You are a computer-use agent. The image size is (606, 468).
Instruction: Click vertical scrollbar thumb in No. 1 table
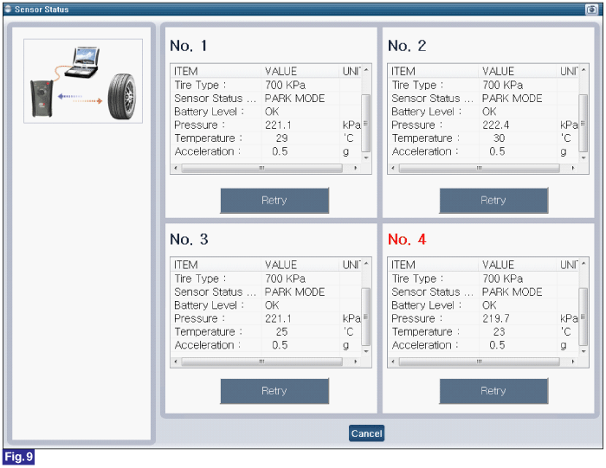pyautogui.click(x=365, y=123)
